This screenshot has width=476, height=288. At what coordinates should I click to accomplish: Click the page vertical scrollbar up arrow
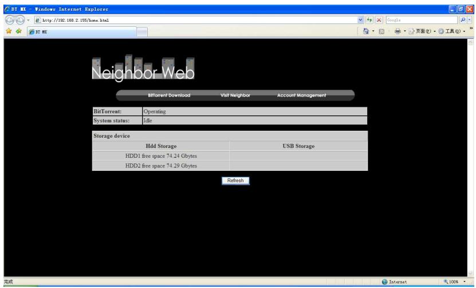(470, 42)
